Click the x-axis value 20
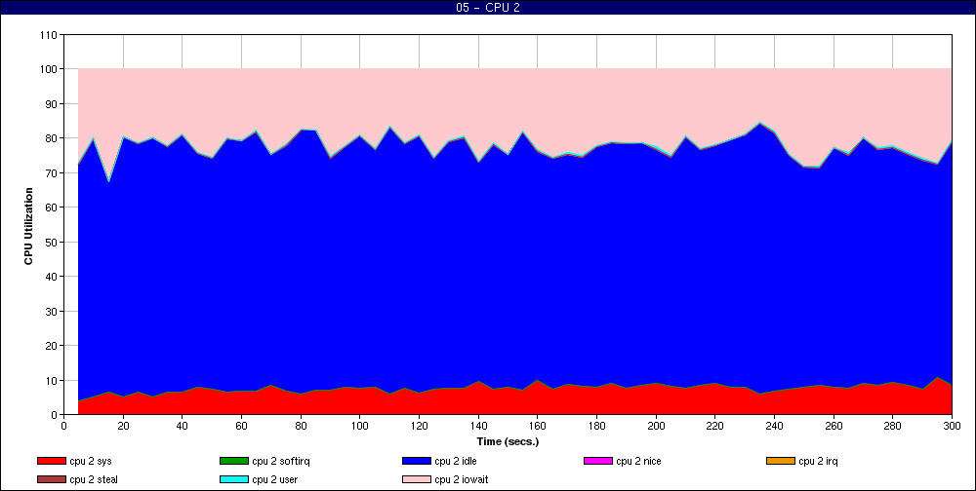The image size is (976, 491). coord(123,426)
